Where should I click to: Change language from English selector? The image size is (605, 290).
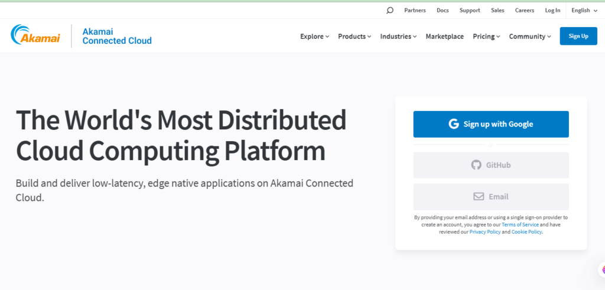[584, 10]
